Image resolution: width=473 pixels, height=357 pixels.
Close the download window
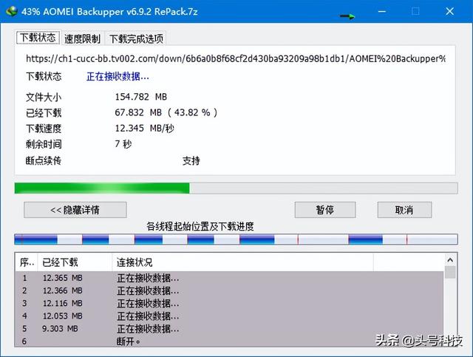pos(449,12)
